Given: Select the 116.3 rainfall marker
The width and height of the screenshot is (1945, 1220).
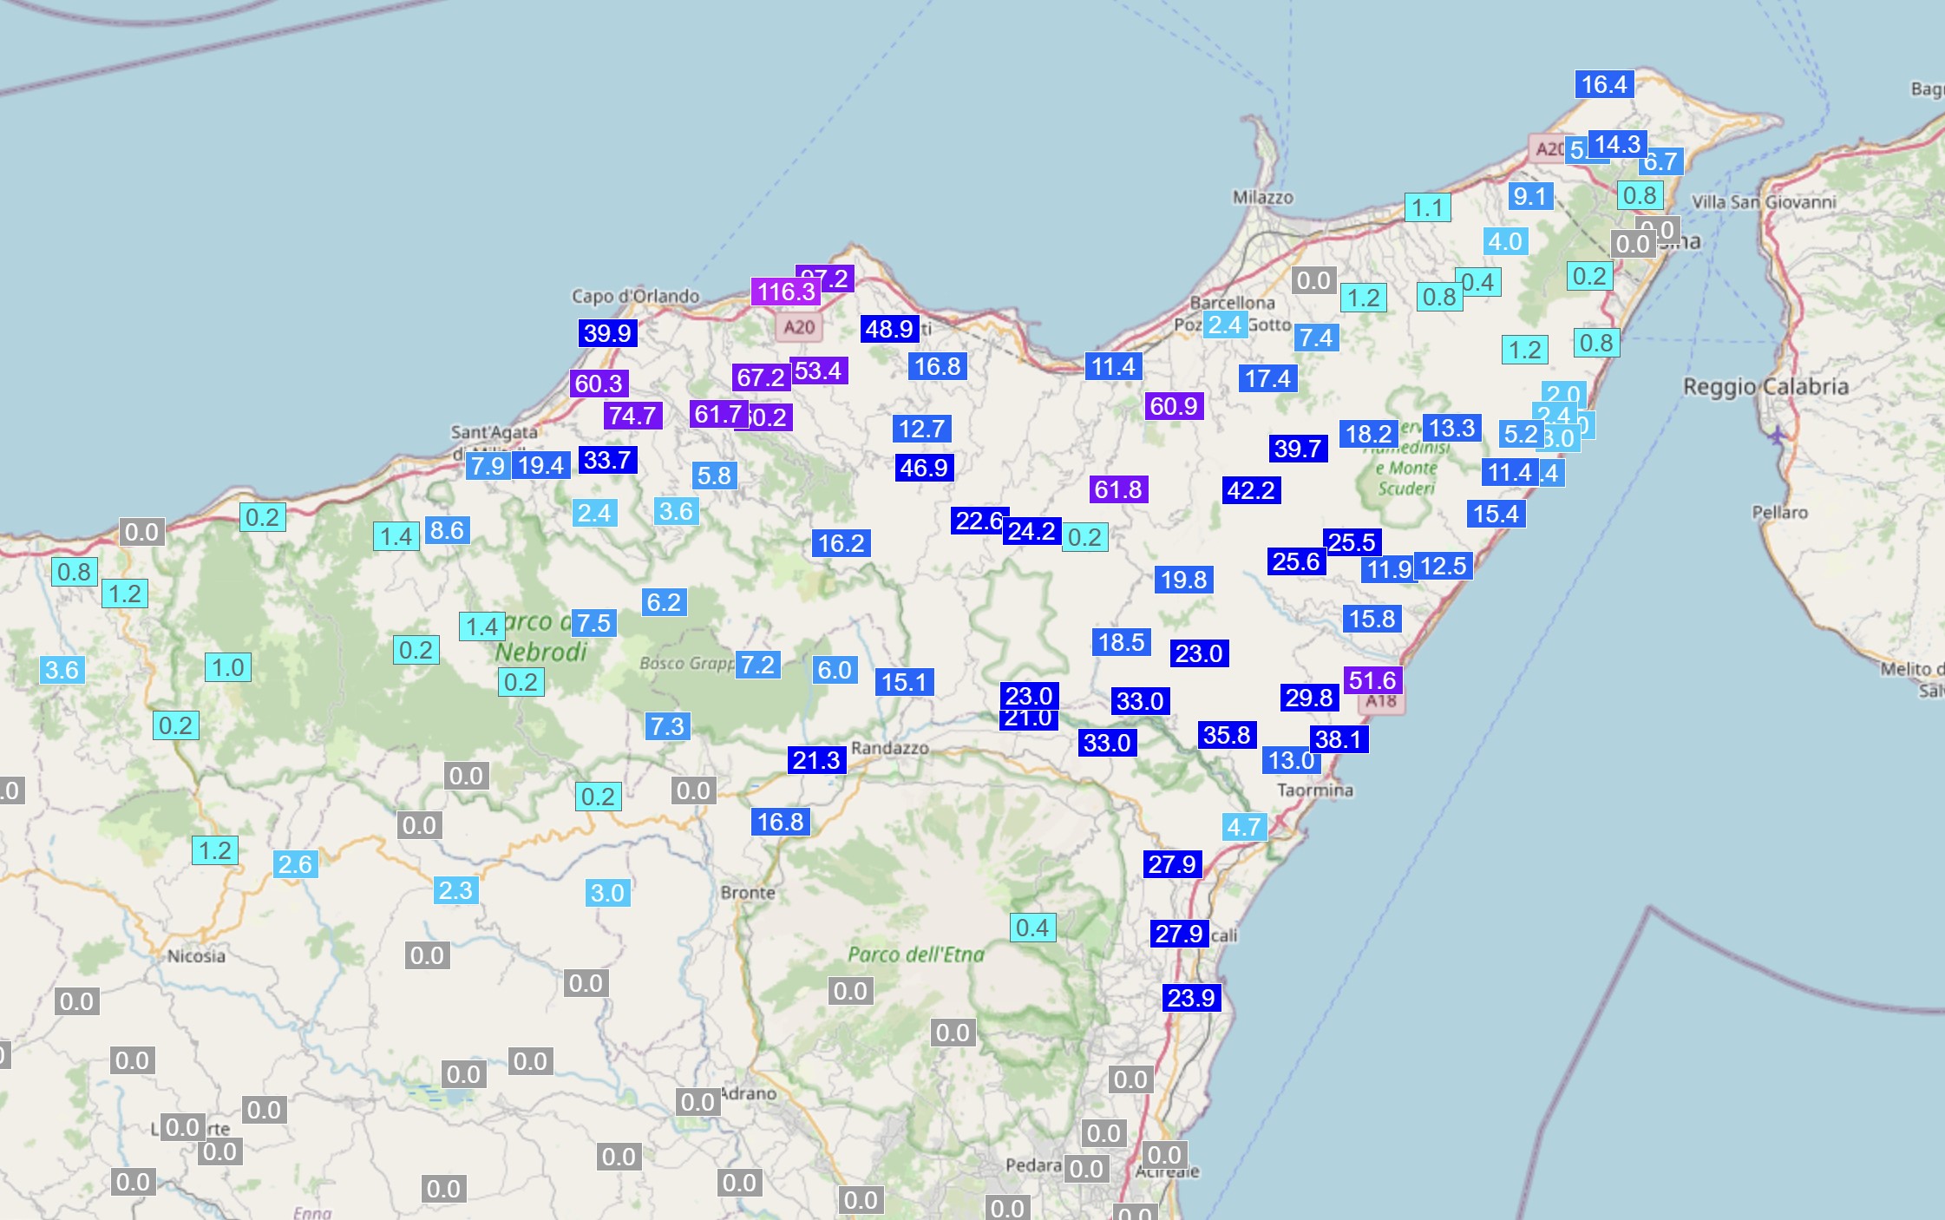Looking at the screenshot, I should click(785, 292).
